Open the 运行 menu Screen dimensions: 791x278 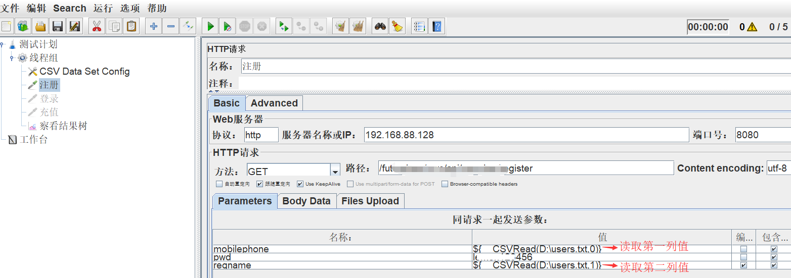point(103,8)
